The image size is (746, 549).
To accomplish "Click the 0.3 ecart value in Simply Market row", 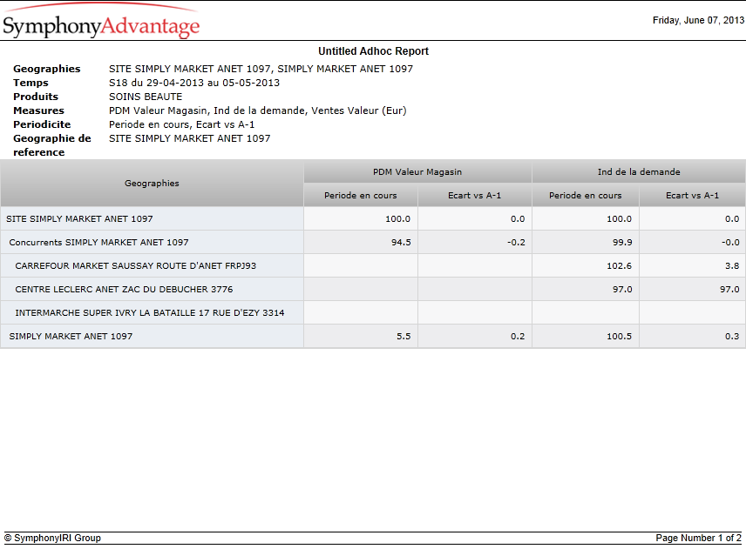I will point(732,336).
